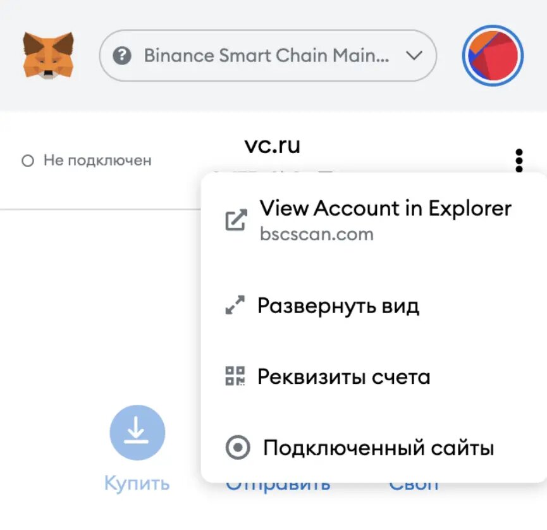Click the Купить text label

pyautogui.click(x=137, y=484)
